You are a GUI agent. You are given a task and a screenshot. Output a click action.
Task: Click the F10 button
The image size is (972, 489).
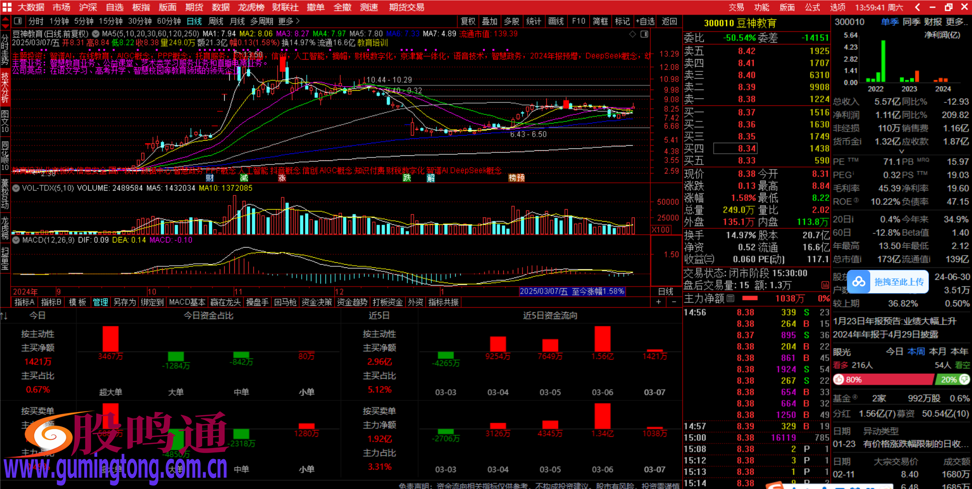tap(578, 21)
